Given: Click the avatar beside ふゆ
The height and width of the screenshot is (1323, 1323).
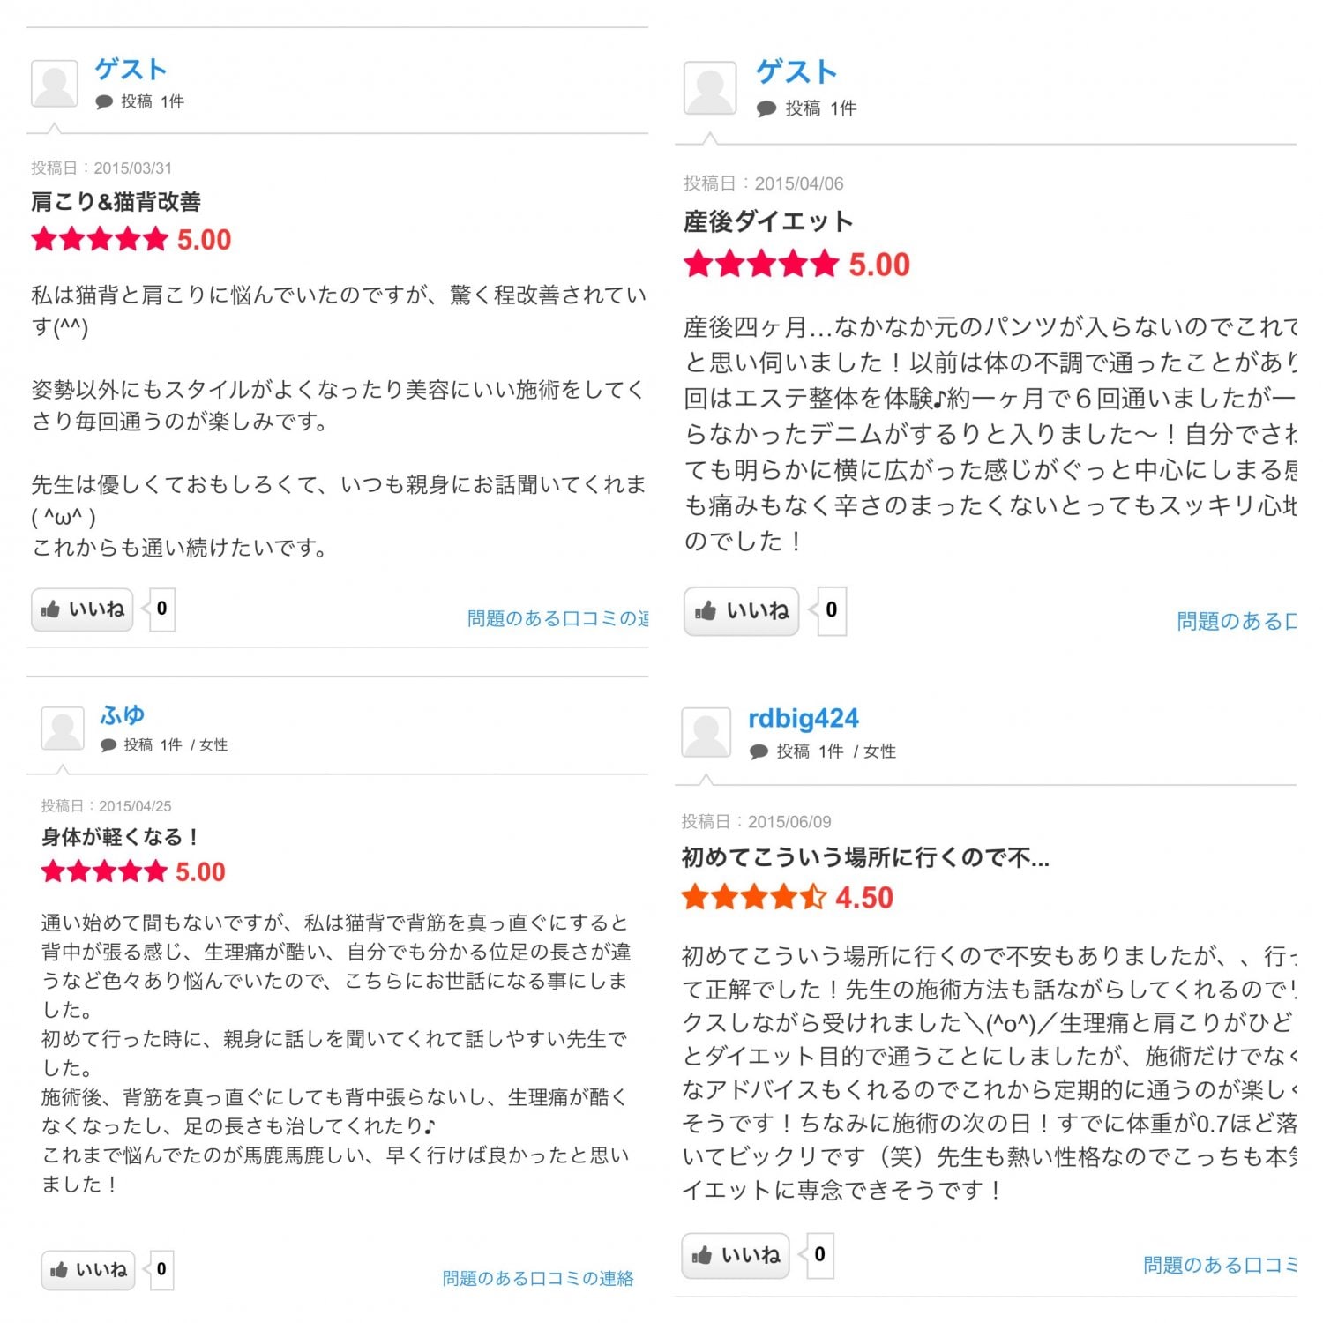Looking at the screenshot, I should (63, 729).
